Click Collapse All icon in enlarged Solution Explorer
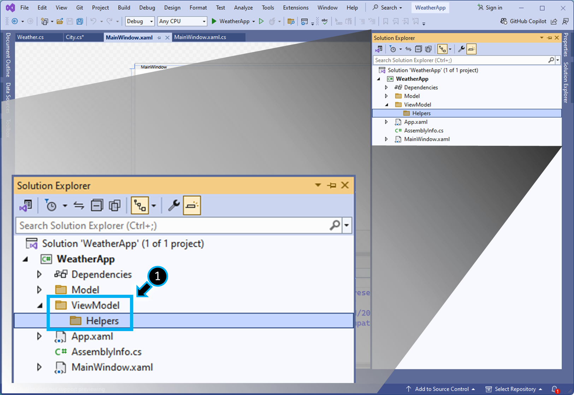 point(97,205)
